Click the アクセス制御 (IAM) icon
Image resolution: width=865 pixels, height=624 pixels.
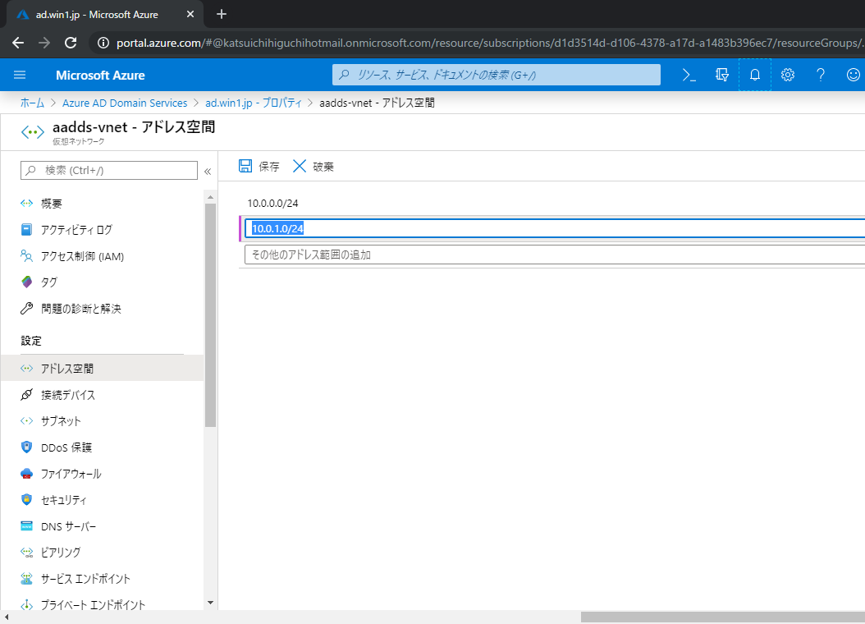pyautogui.click(x=26, y=256)
